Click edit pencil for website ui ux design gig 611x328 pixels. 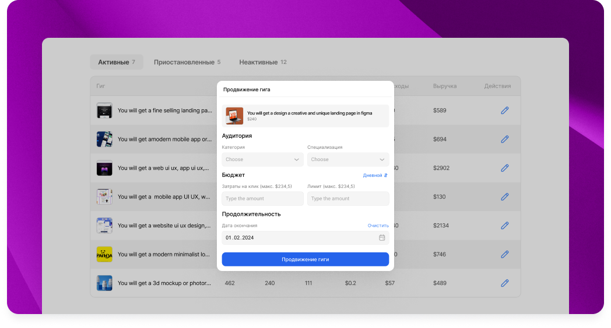505,226
